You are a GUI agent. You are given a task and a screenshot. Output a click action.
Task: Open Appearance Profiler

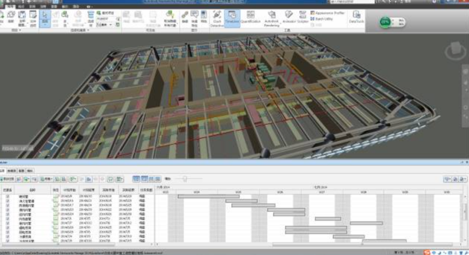(x=329, y=12)
